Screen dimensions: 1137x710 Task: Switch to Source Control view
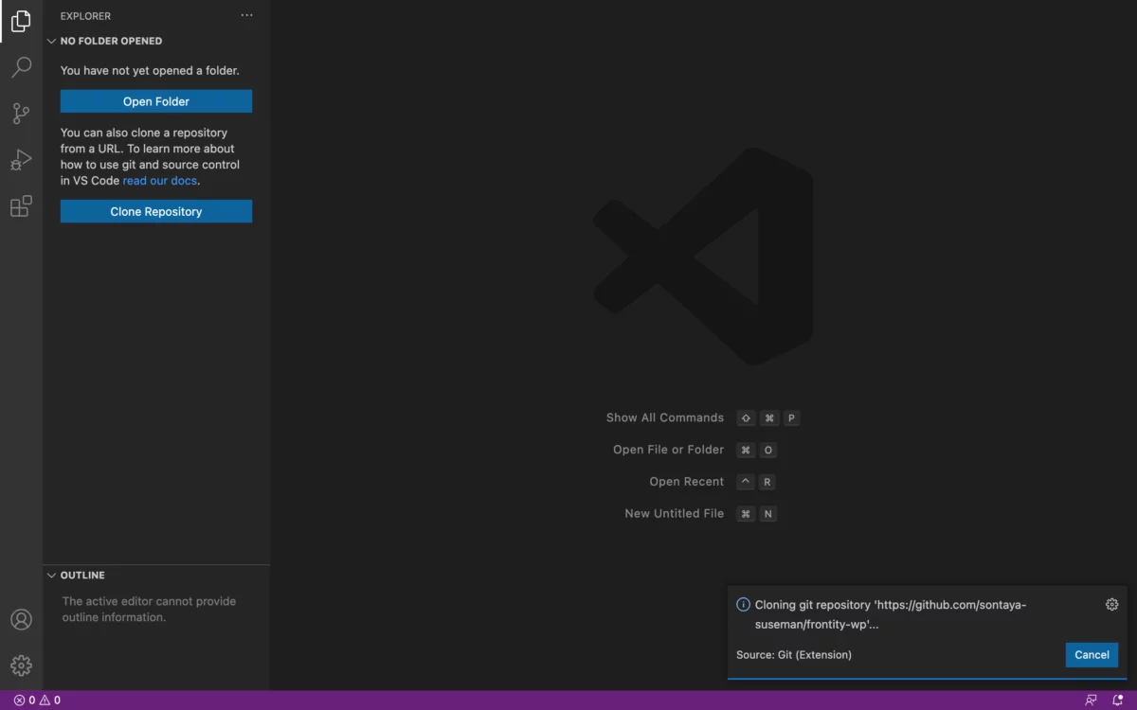coord(21,114)
